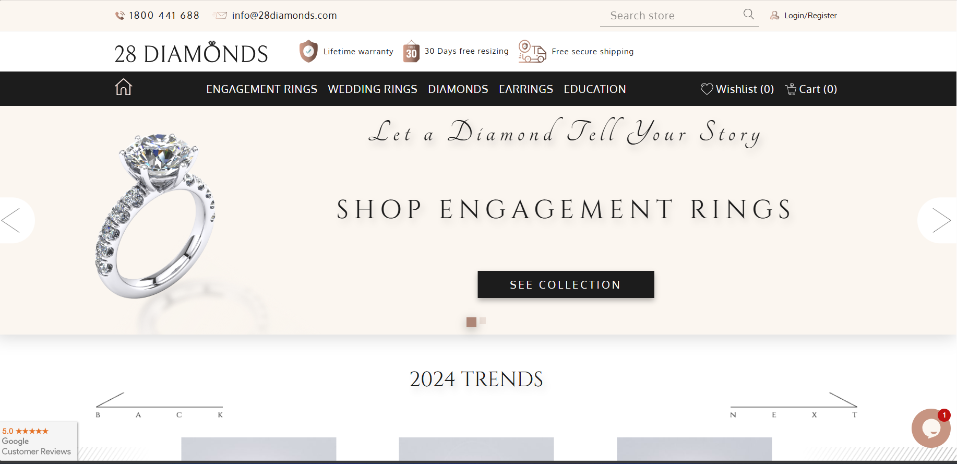Click the Wishlist heart icon
This screenshot has width=957, height=464.
pyautogui.click(x=707, y=89)
